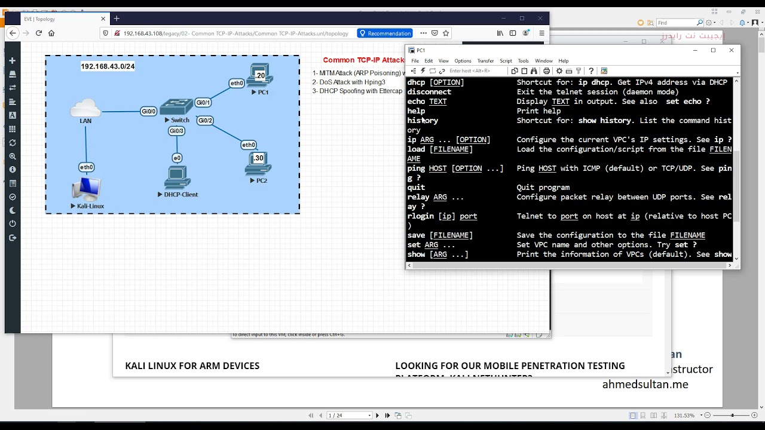Image resolution: width=765 pixels, height=430 pixels.
Task: Toggle night mode moon icon in sidebar
Action: pyautogui.click(x=12, y=211)
